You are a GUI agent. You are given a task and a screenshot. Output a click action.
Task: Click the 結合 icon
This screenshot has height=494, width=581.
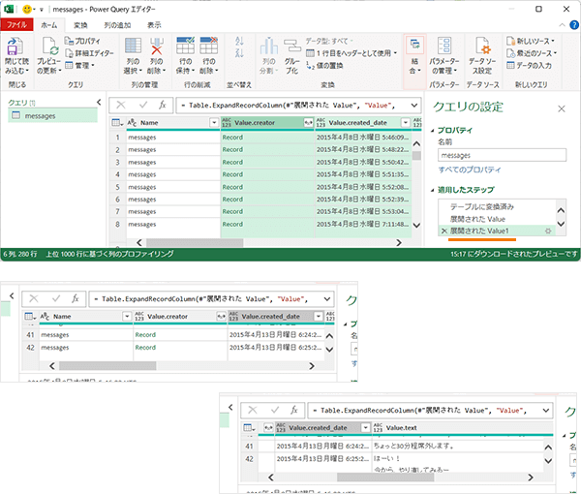point(414,46)
